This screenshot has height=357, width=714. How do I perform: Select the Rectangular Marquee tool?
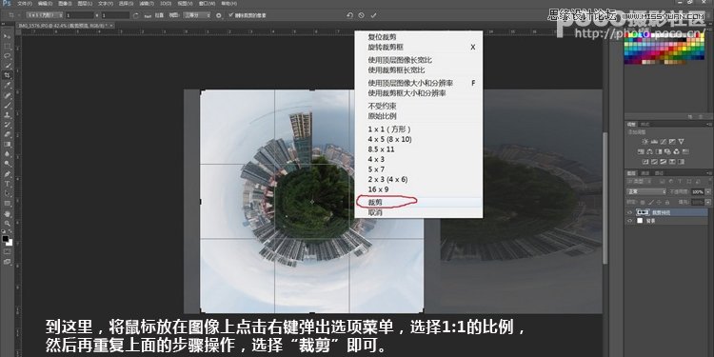(8, 47)
